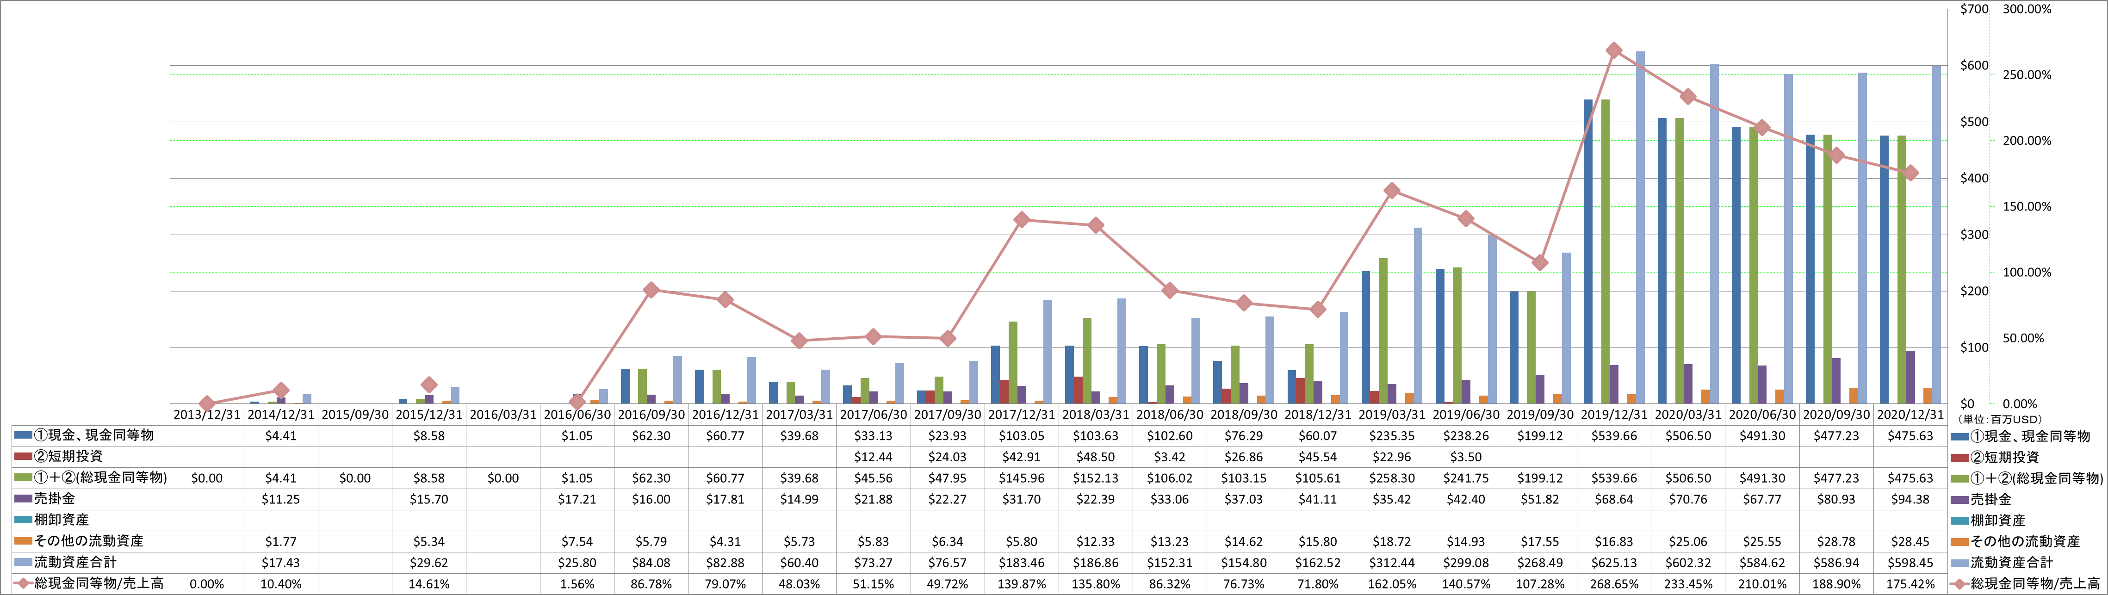The width and height of the screenshot is (2108, 595).
Task: Click the line marker at the 2019/12/31 peak
Action: [1614, 51]
